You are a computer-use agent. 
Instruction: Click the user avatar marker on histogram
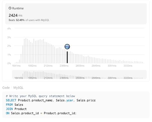pos(67,47)
